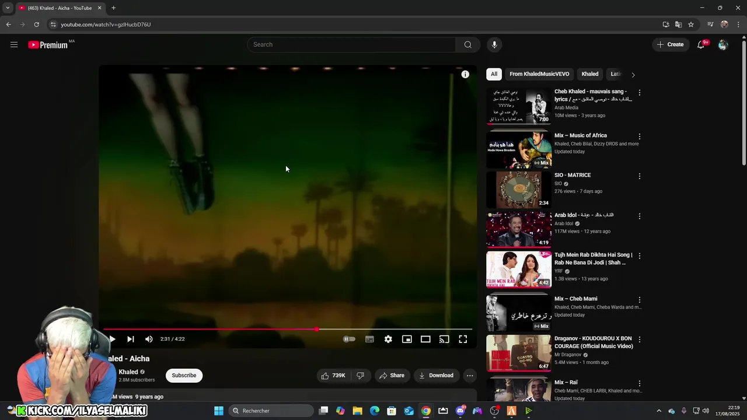Screen dimensions: 747x420
Task: Open options for the Cheb Khaled mauvais sang video
Action: coord(640,93)
